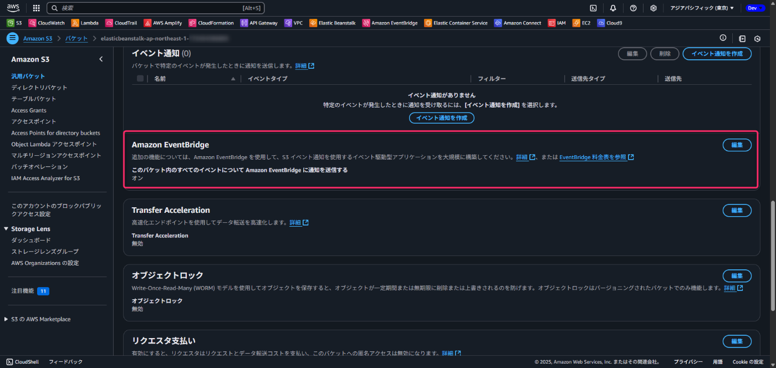Edit the オブジェクトロック settings
Viewport: 776px width, 368px height.
coord(737,276)
